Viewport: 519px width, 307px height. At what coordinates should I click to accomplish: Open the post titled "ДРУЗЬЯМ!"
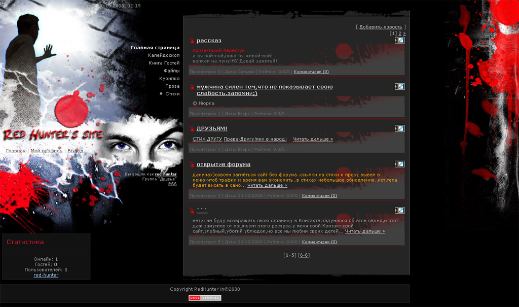(212, 128)
